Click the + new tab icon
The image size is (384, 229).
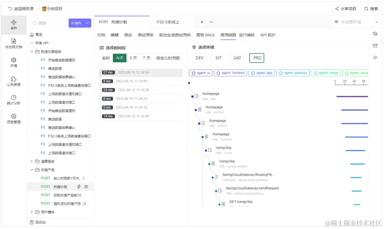[202, 22]
